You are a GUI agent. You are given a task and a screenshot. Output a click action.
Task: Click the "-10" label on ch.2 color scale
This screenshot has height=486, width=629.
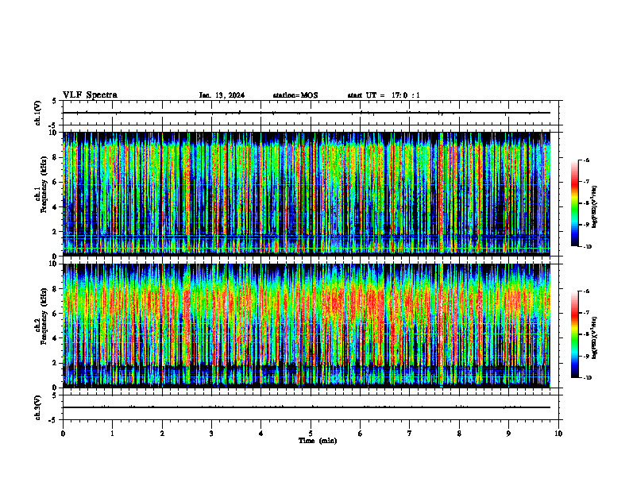click(587, 378)
